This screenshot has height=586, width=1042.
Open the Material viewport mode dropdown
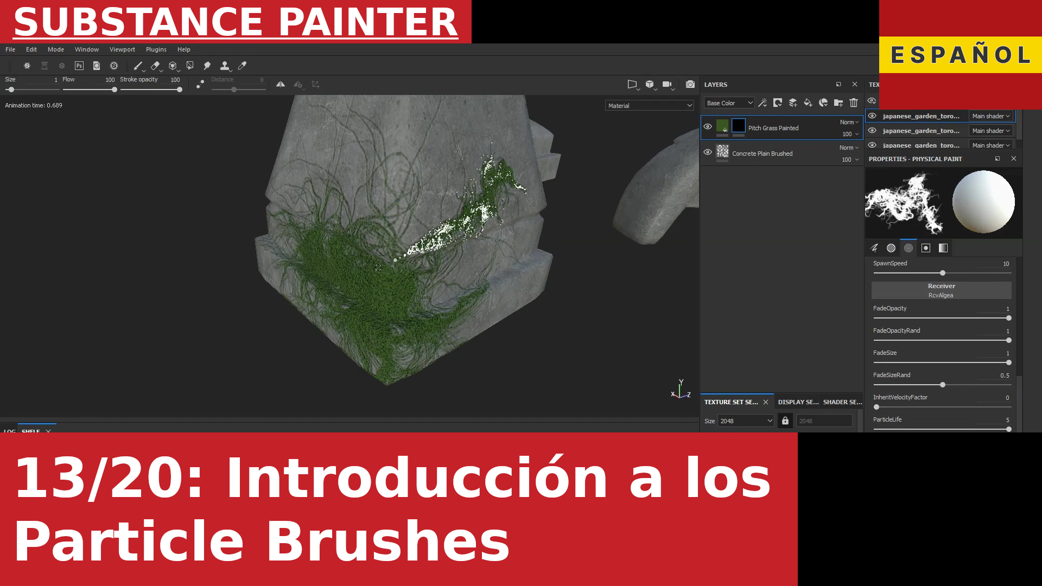click(650, 106)
